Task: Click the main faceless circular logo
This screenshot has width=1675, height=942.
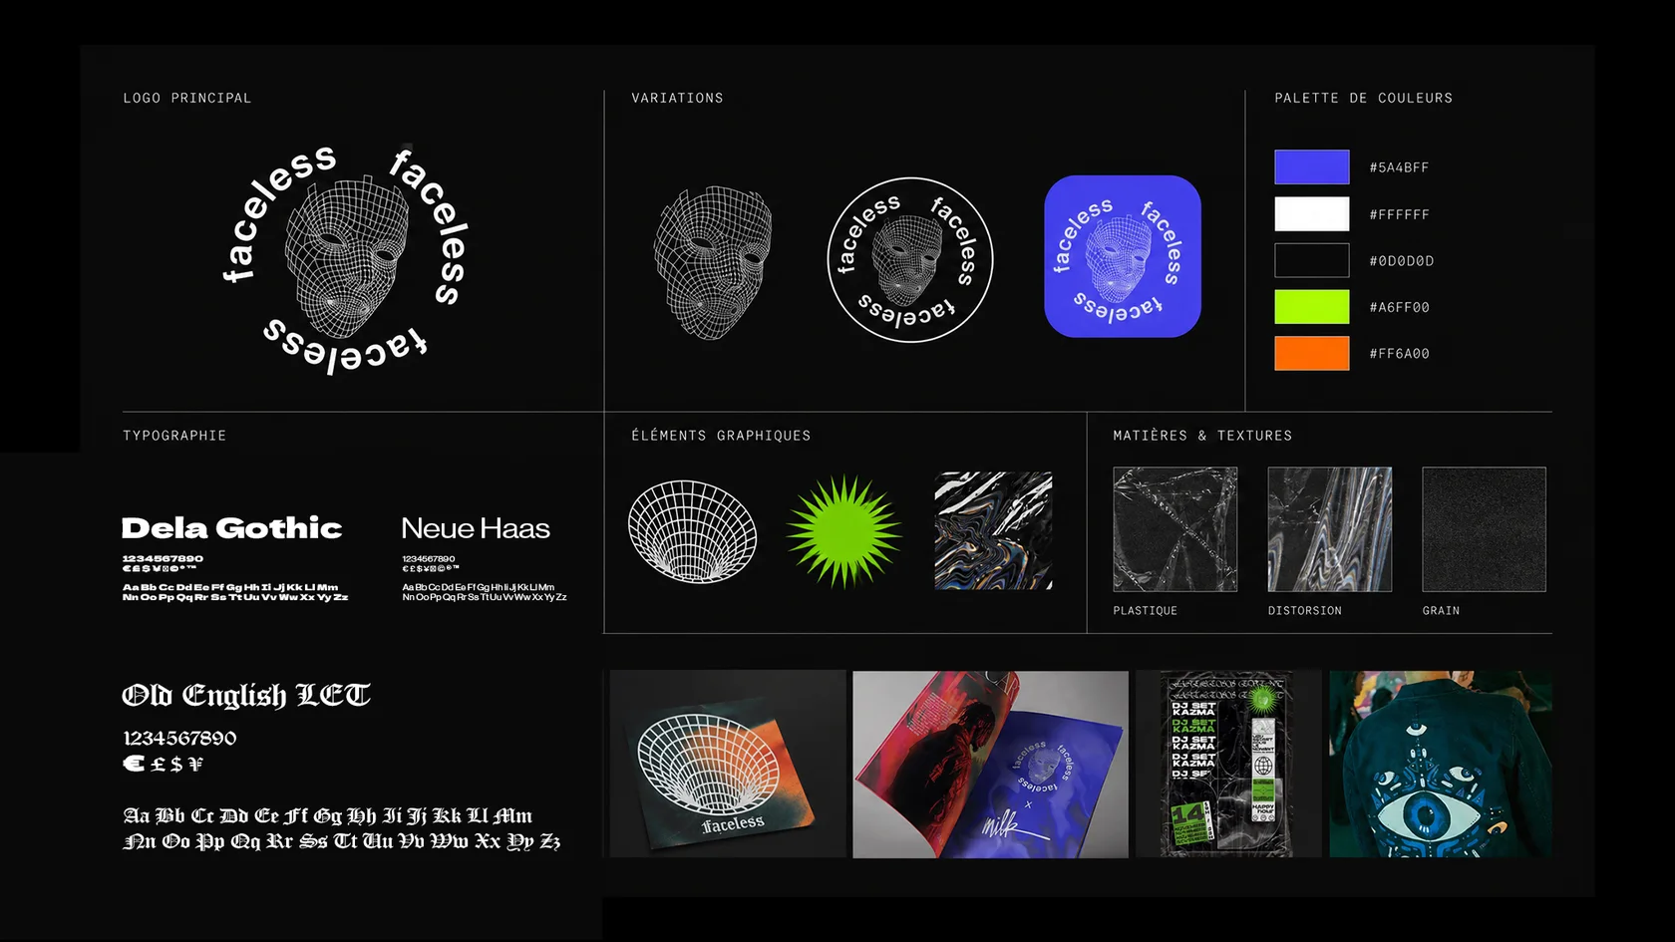Action: coord(346,259)
